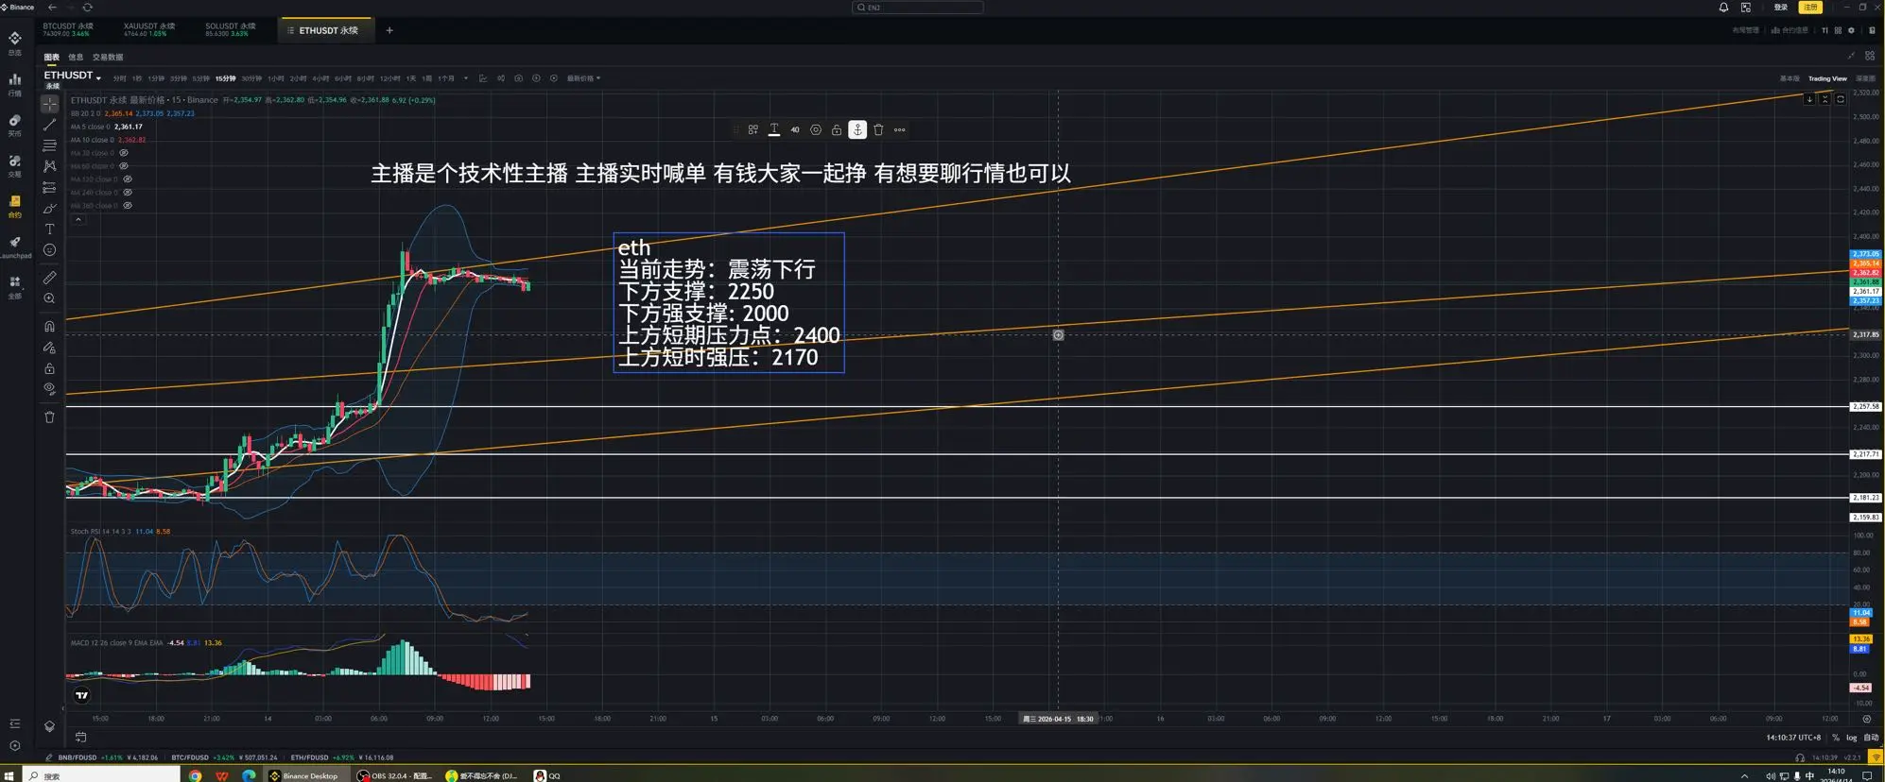
Task: Hide all drawings with the eye icon
Action: coord(49,388)
